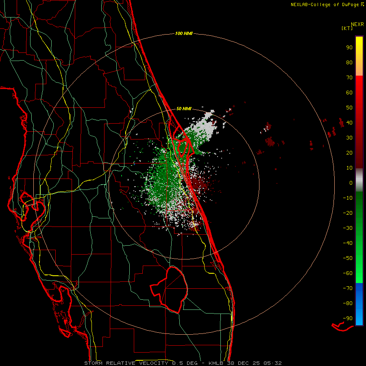Click the positive 10 knot scale label
366x366 pixels.
(349, 168)
